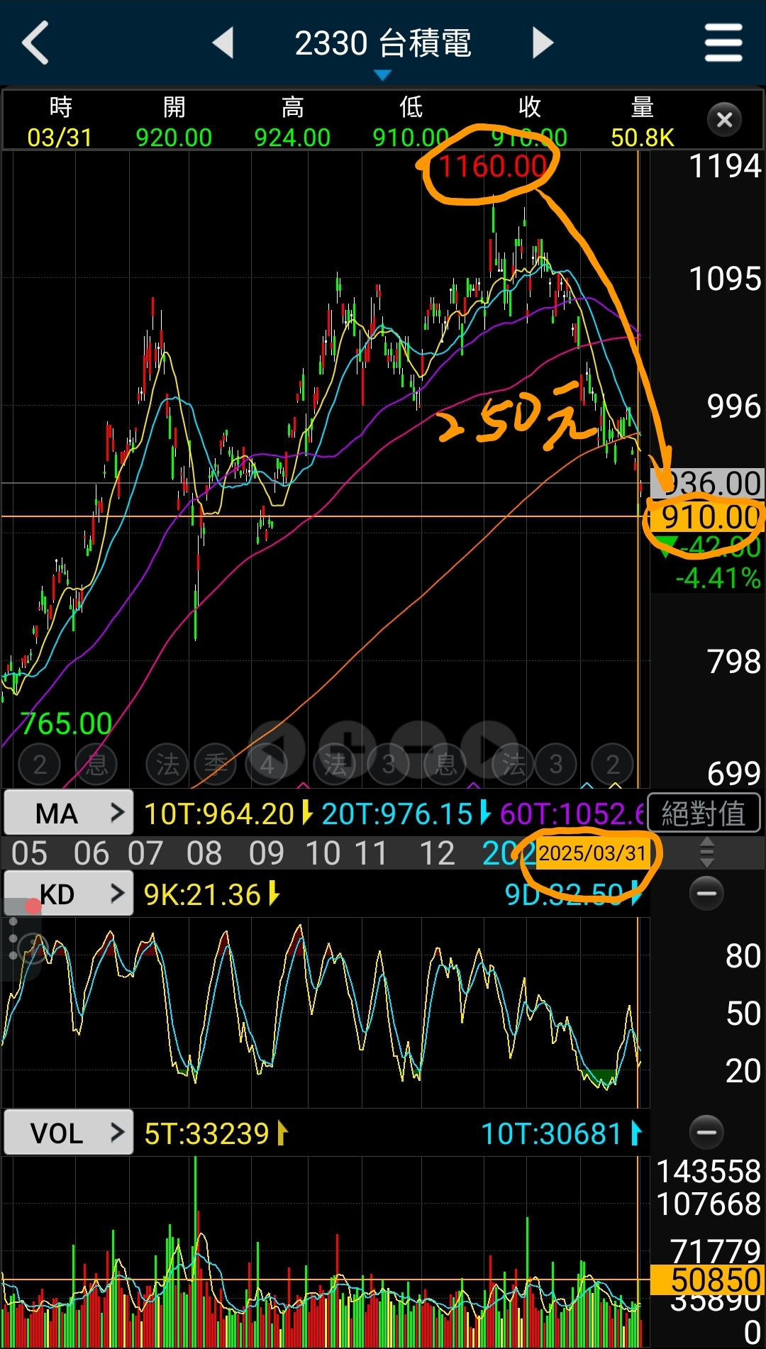Viewport: 766px width, 1349px height.
Task: Tap the panel resize up-down handle
Action: tap(706, 853)
